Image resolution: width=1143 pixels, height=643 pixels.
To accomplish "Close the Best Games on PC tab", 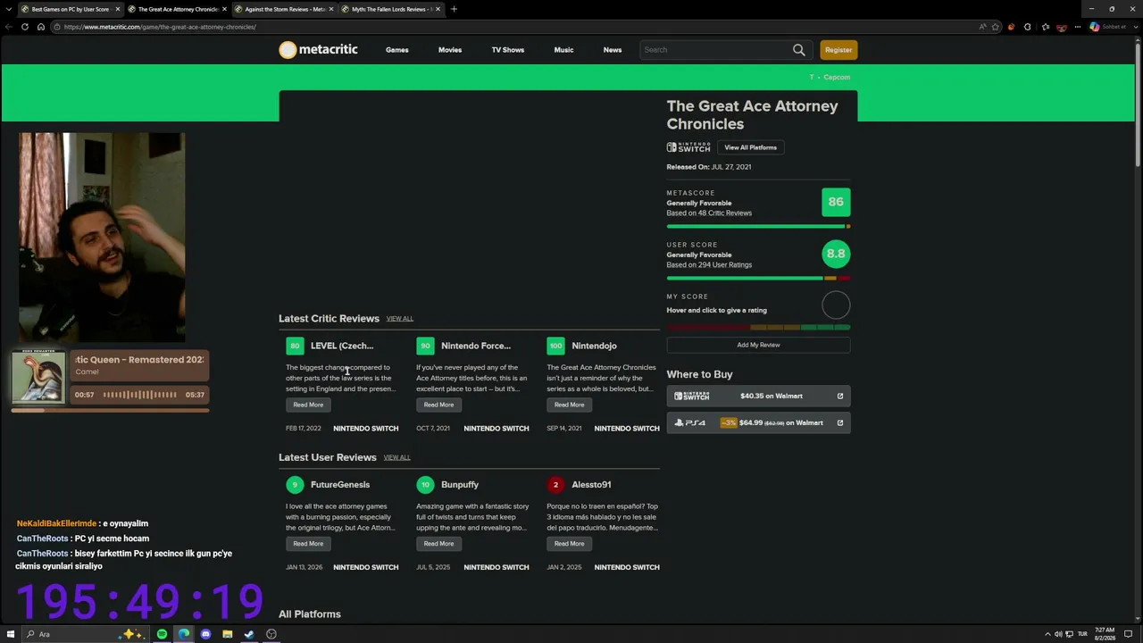I will coord(117,9).
